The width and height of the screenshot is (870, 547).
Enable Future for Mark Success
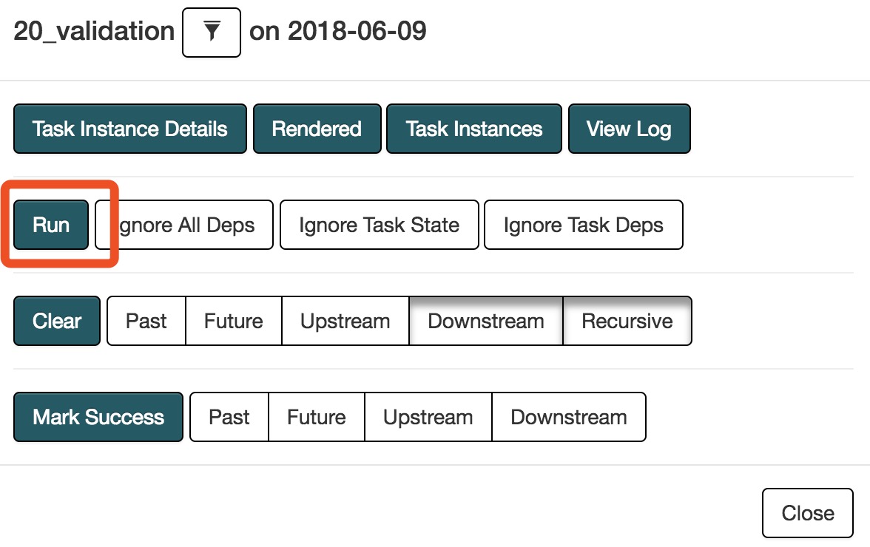pos(316,417)
